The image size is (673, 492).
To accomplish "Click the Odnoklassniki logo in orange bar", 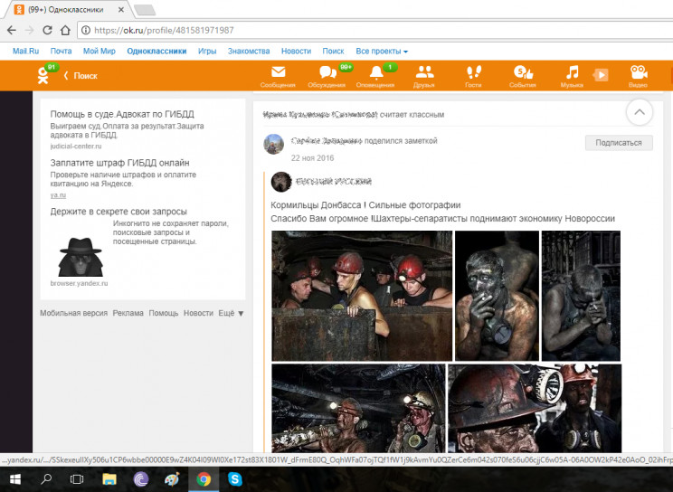I will tap(43, 75).
